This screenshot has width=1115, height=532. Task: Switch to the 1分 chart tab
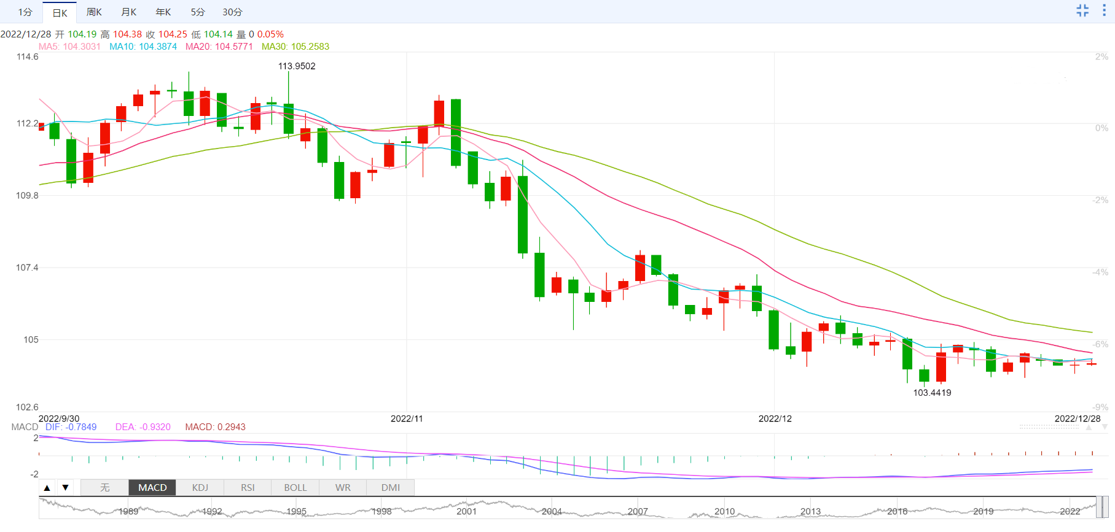(x=25, y=12)
